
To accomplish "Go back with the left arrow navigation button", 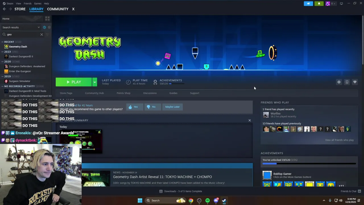I will pyautogui.click(x=4, y=9).
